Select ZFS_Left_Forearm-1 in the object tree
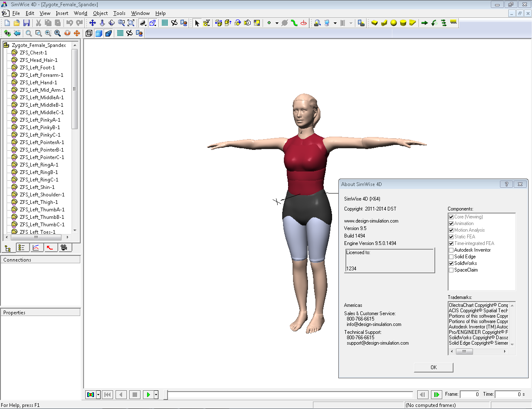The height and width of the screenshot is (409, 532). [x=41, y=75]
